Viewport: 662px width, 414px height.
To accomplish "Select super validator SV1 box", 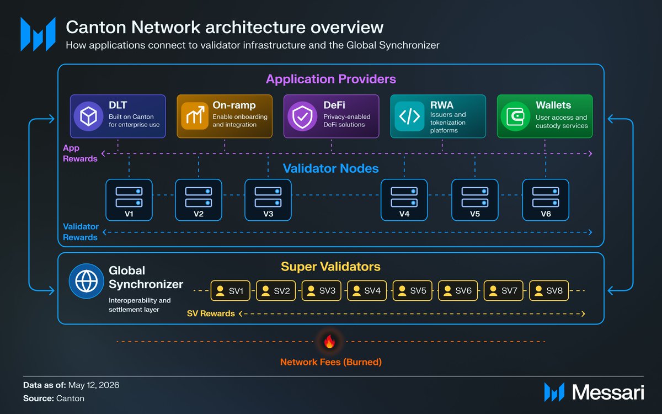I will (231, 291).
